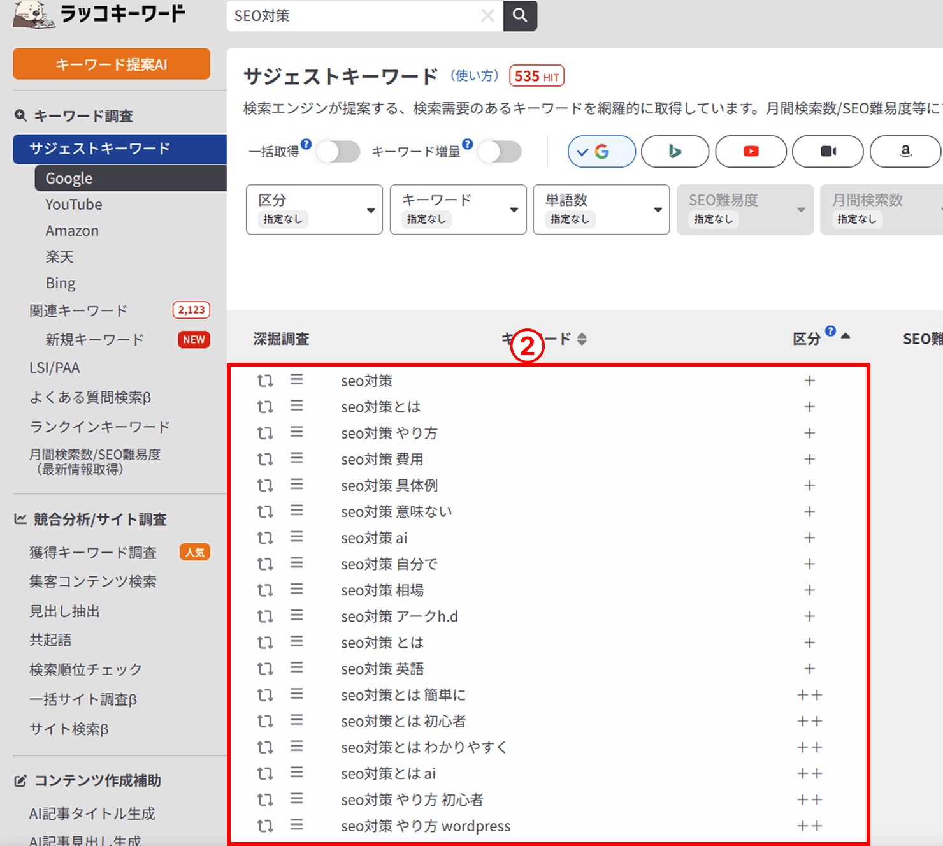Open よくある質問検索β in sidebar
Screen dimensions: 943x846
pyautogui.click(x=90, y=397)
